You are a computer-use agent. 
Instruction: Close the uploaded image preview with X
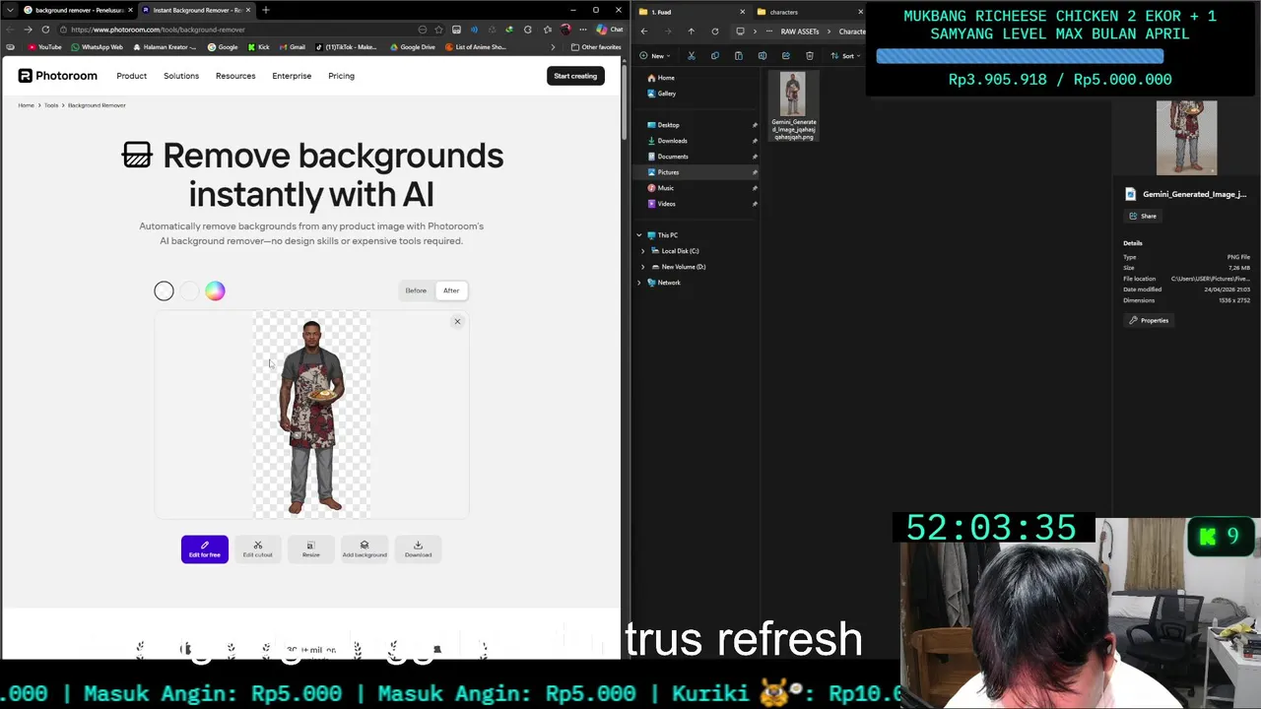457,322
